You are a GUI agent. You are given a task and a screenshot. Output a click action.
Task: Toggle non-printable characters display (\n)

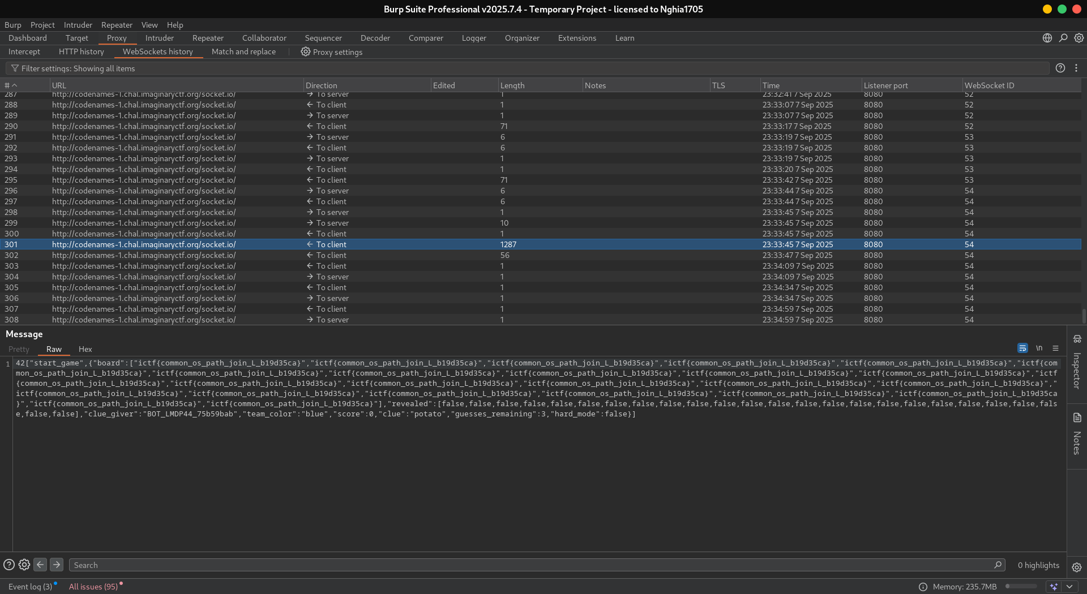(x=1039, y=348)
